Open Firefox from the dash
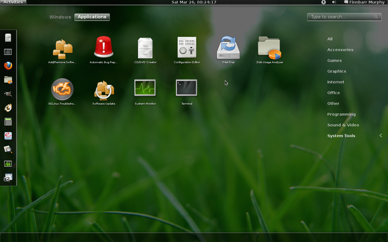 [8, 66]
